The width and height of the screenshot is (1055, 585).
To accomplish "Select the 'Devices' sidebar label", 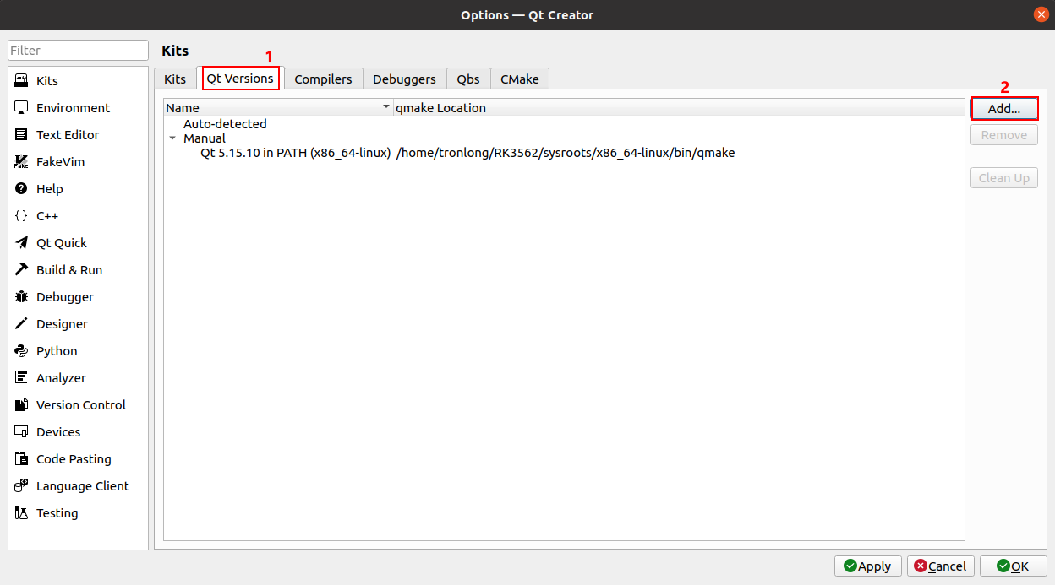I will (58, 432).
